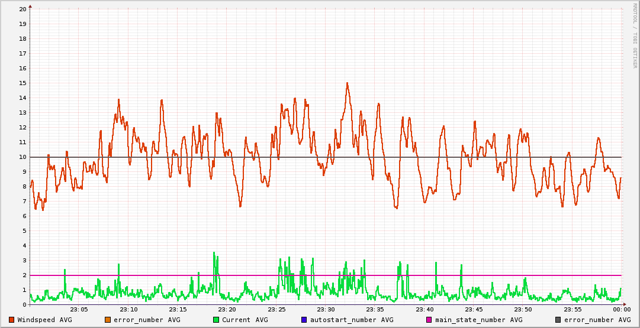
Task: Click the 23:30 time axis label
Action: point(326,310)
